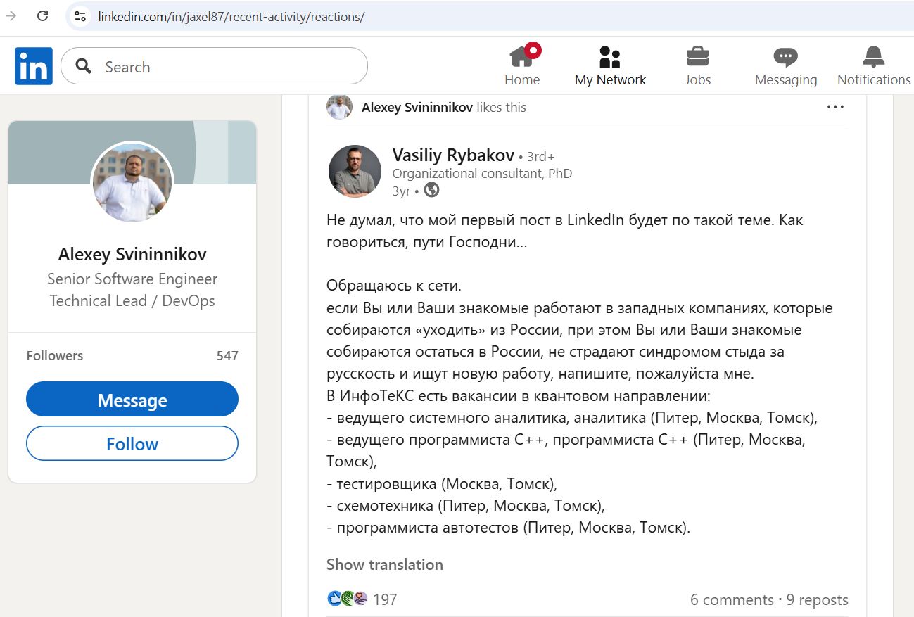Open Alexey Svininnikov link above the post

click(417, 108)
